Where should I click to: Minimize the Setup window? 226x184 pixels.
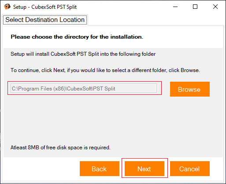tap(175, 7)
